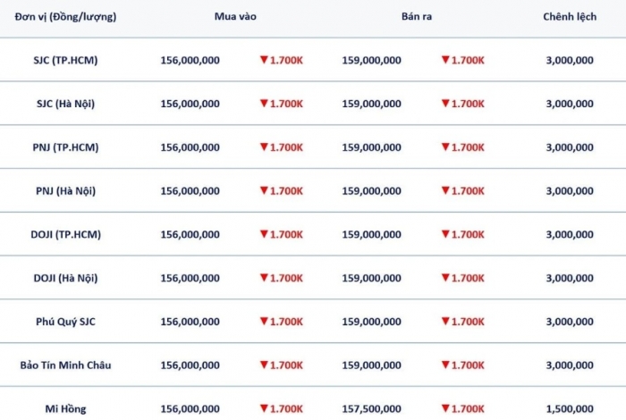Click the red triangle in Mi Hồng Bán ra
This screenshot has height=420, width=626.
[445, 407]
